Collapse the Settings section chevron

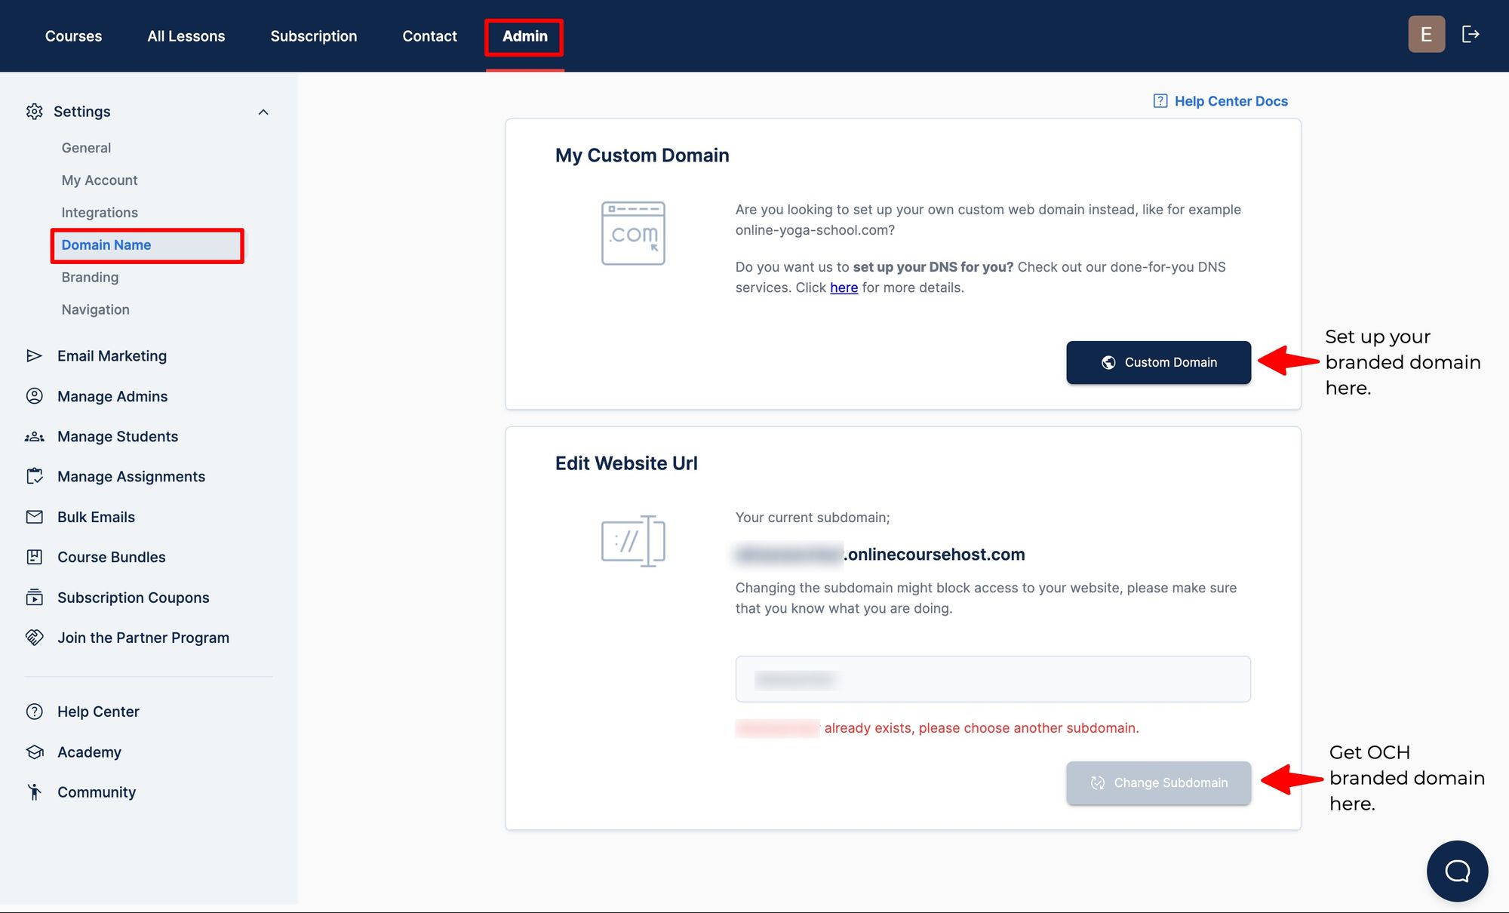point(263,112)
